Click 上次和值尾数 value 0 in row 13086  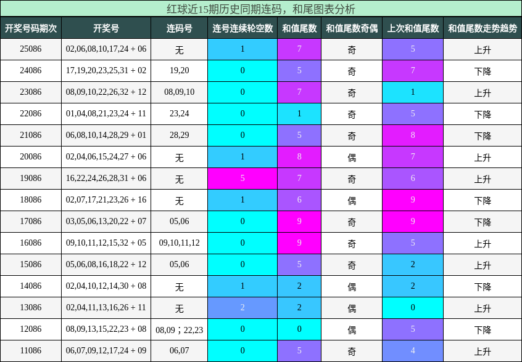tap(412, 308)
